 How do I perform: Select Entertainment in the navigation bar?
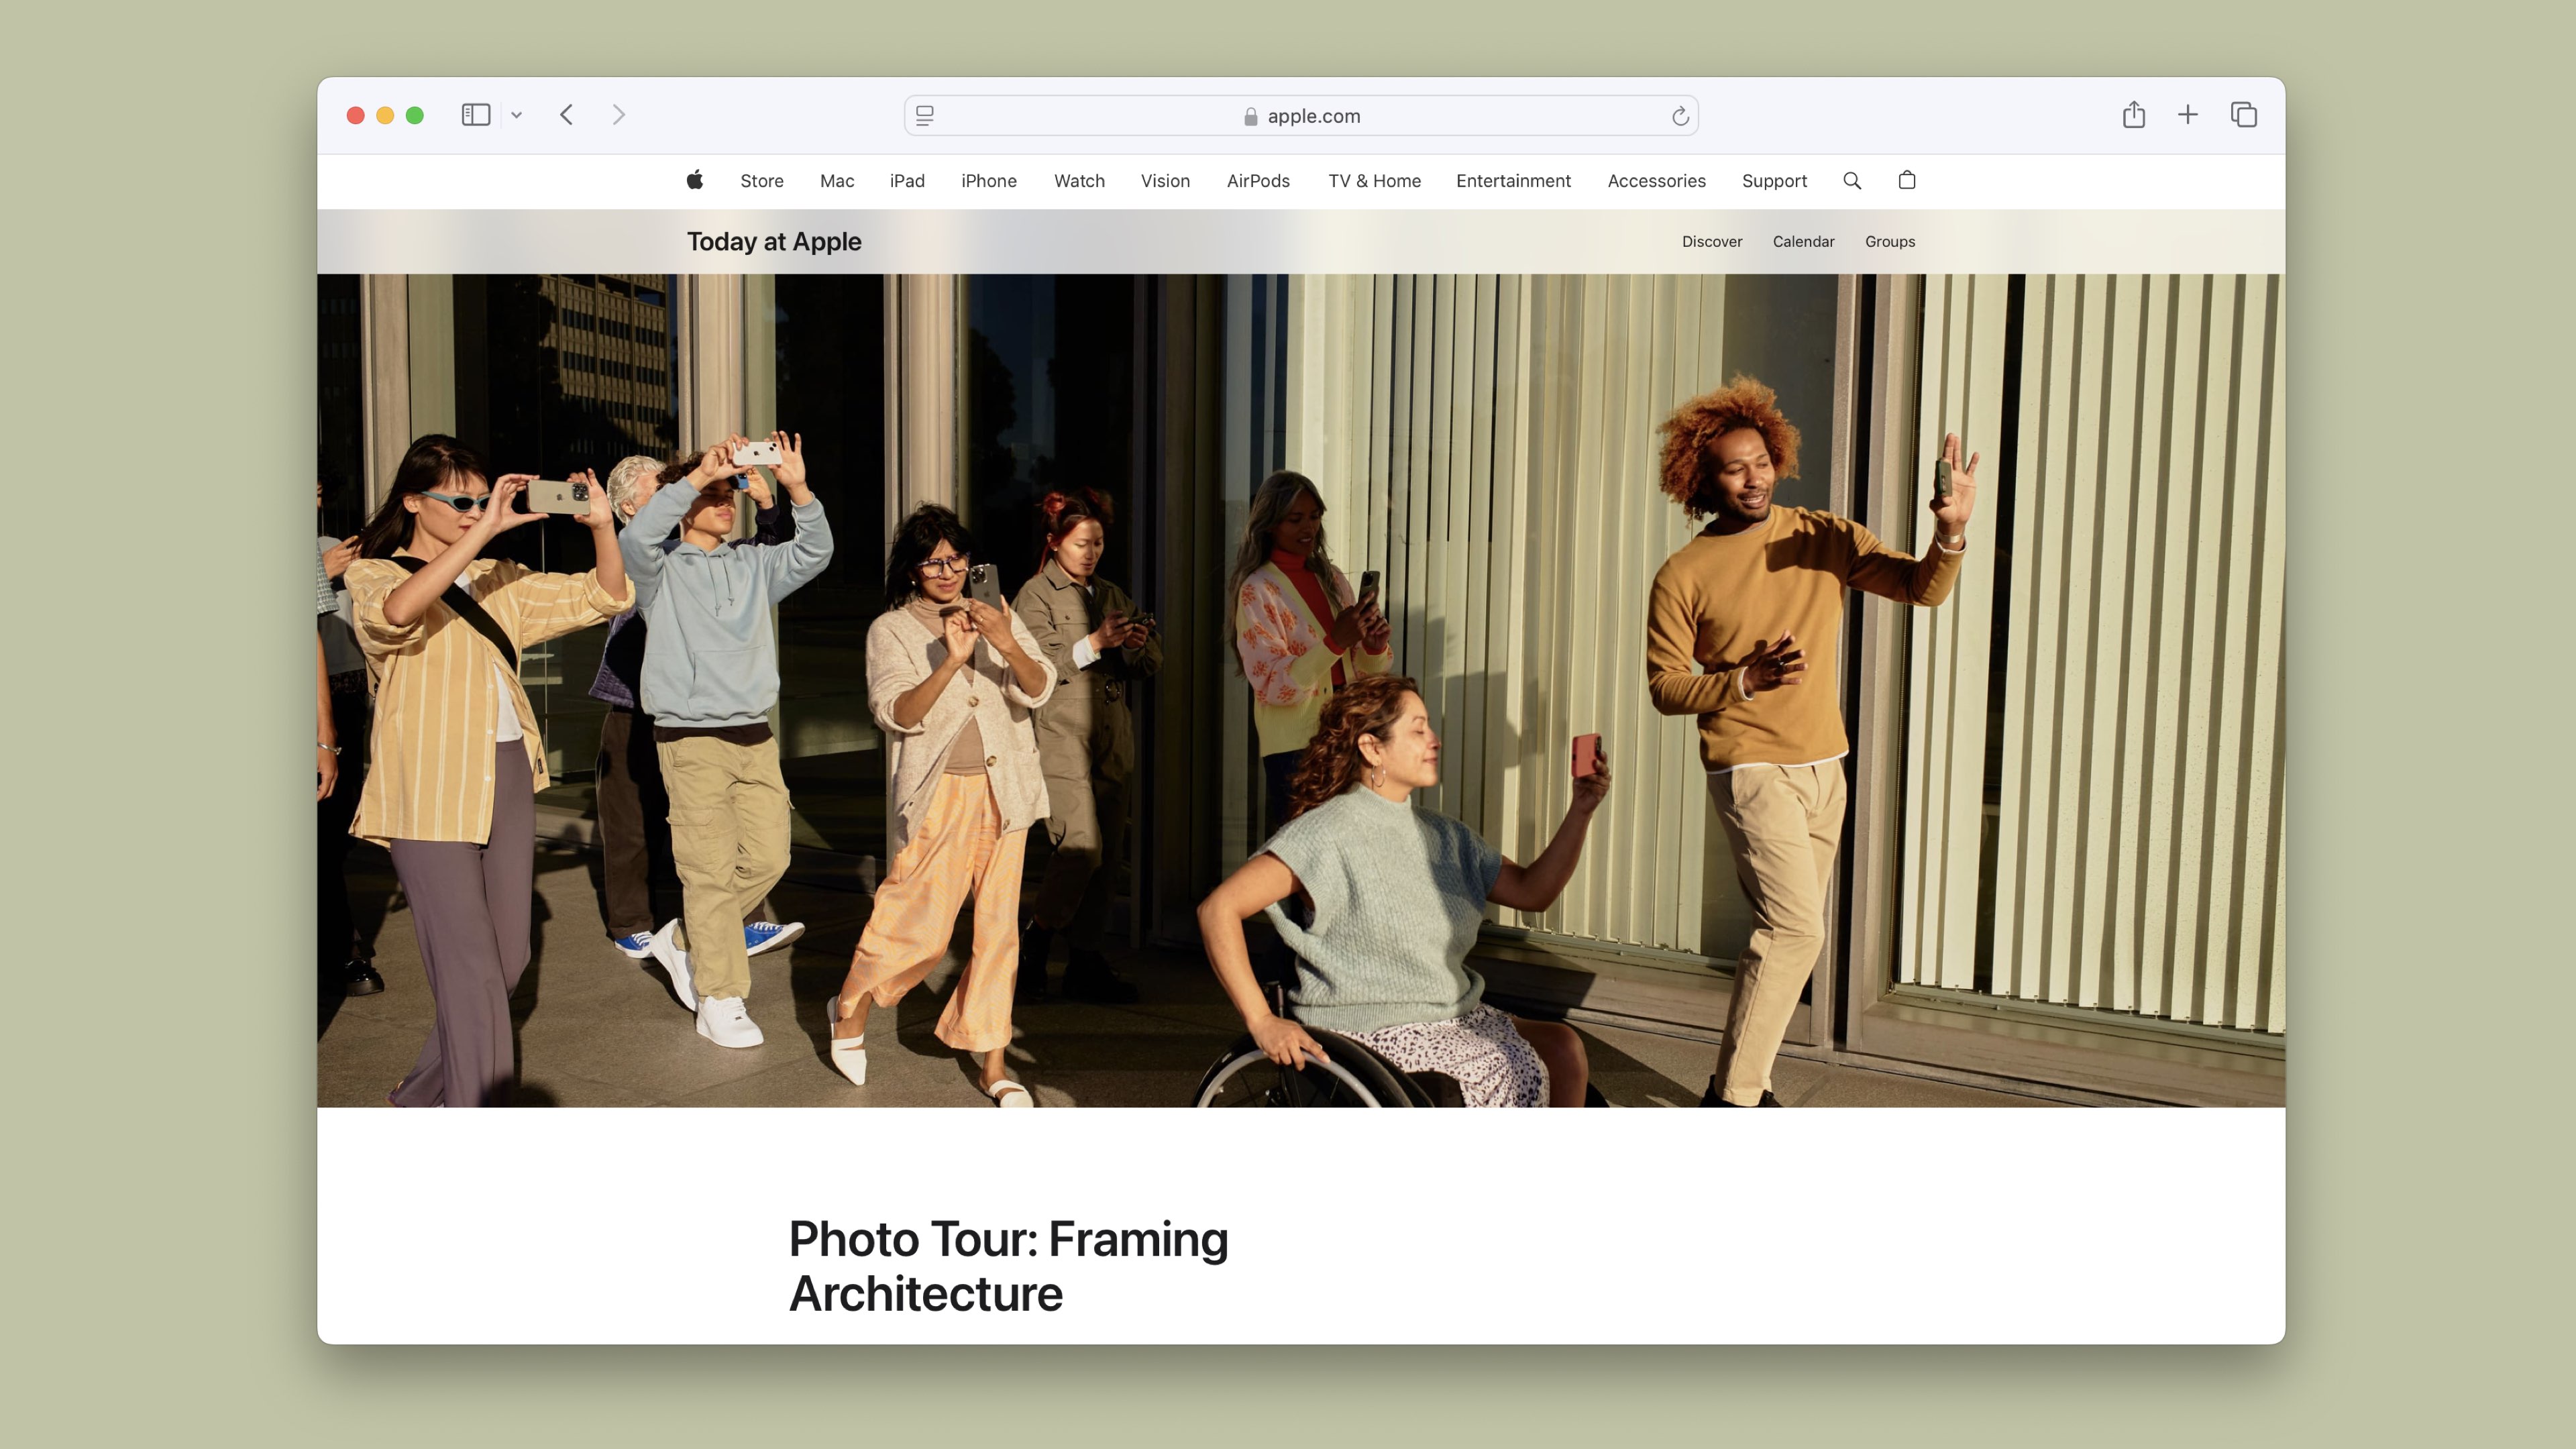coord(1513,181)
